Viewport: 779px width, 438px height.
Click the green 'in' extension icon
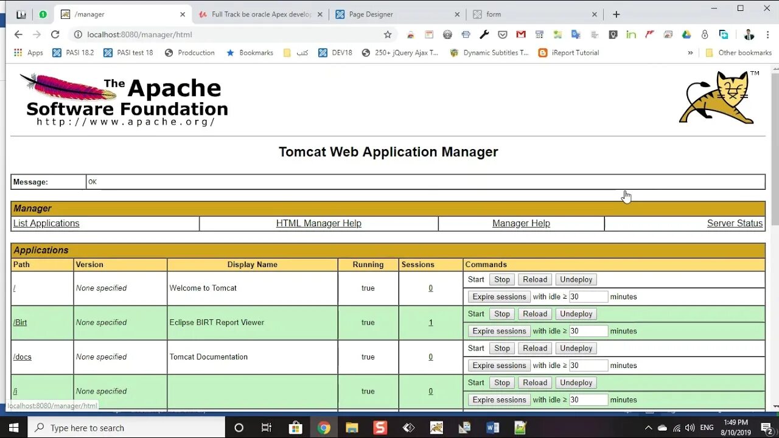pos(631,35)
